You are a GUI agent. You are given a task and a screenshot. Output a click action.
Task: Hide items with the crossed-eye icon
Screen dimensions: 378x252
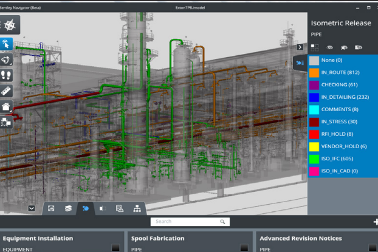pos(345,47)
